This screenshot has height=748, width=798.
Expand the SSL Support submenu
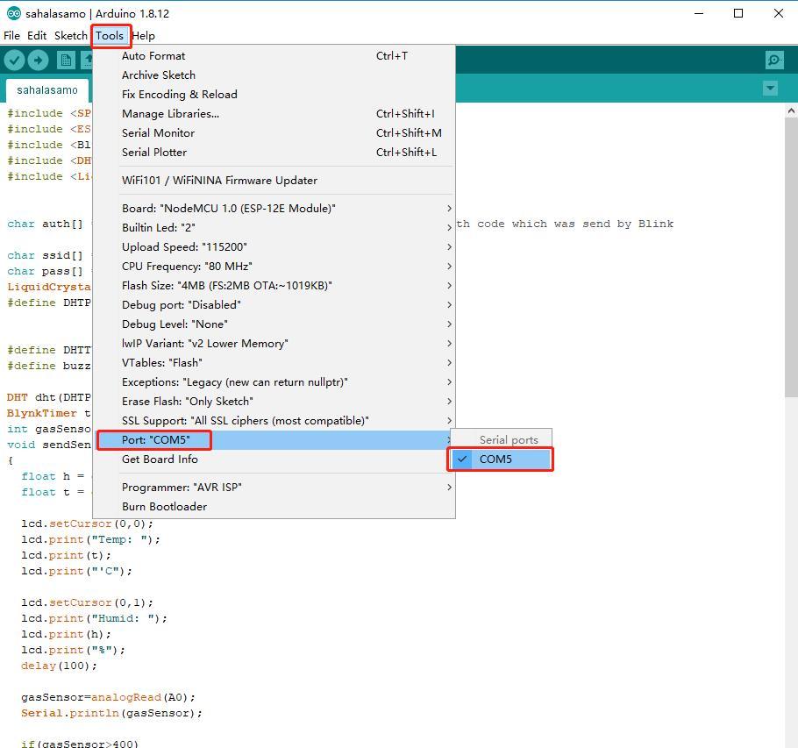[x=274, y=421]
